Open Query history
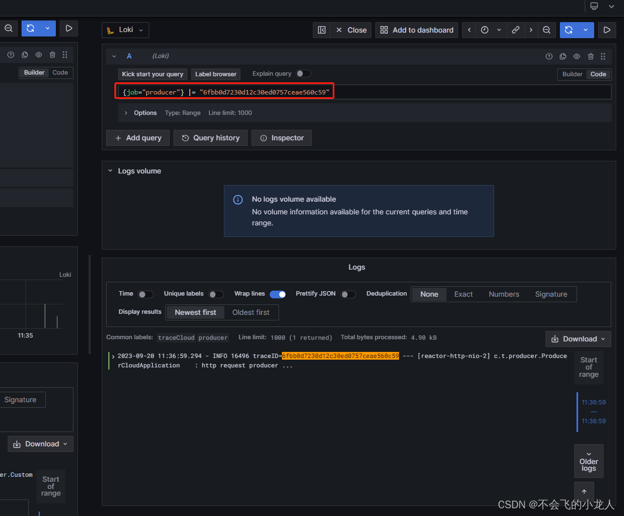Image resolution: width=624 pixels, height=516 pixels. click(210, 138)
